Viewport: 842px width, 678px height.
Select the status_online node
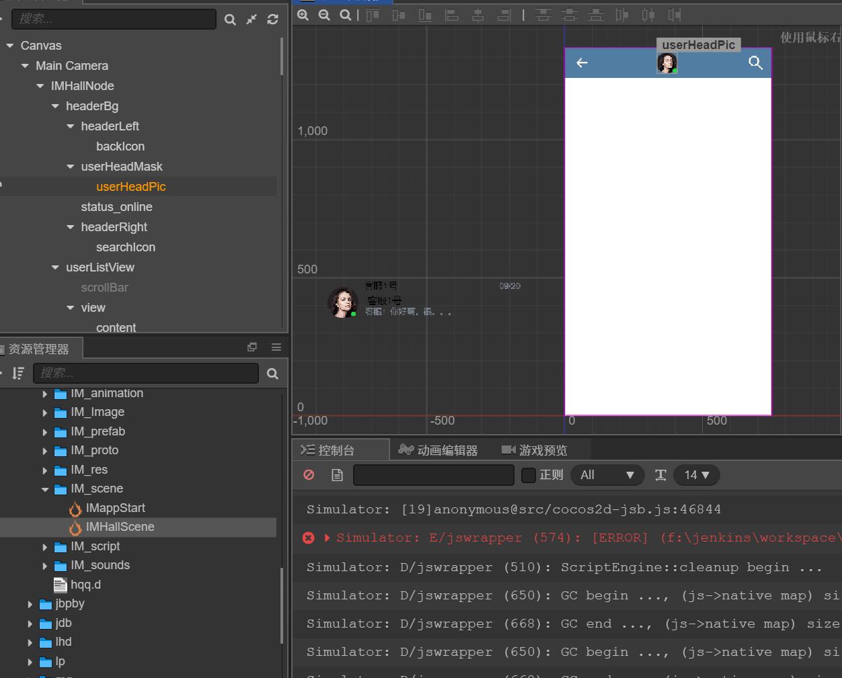pos(116,207)
